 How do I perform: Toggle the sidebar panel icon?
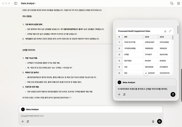15,3
